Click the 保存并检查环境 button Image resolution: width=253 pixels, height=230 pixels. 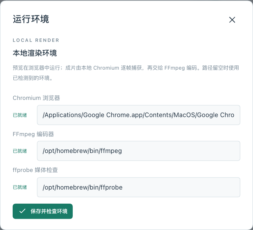click(43, 211)
